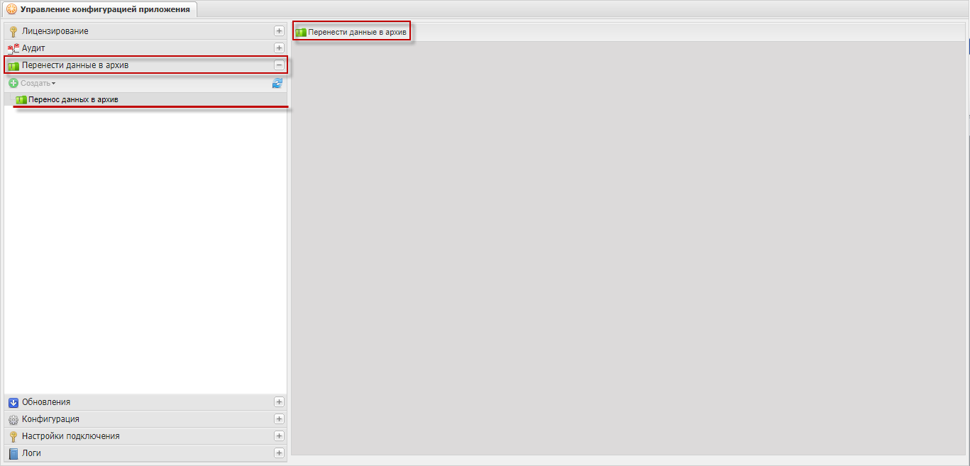Viewport: 970px width, 466px height.
Task: Expand the Логи section with the plus button
Action: click(x=279, y=453)
